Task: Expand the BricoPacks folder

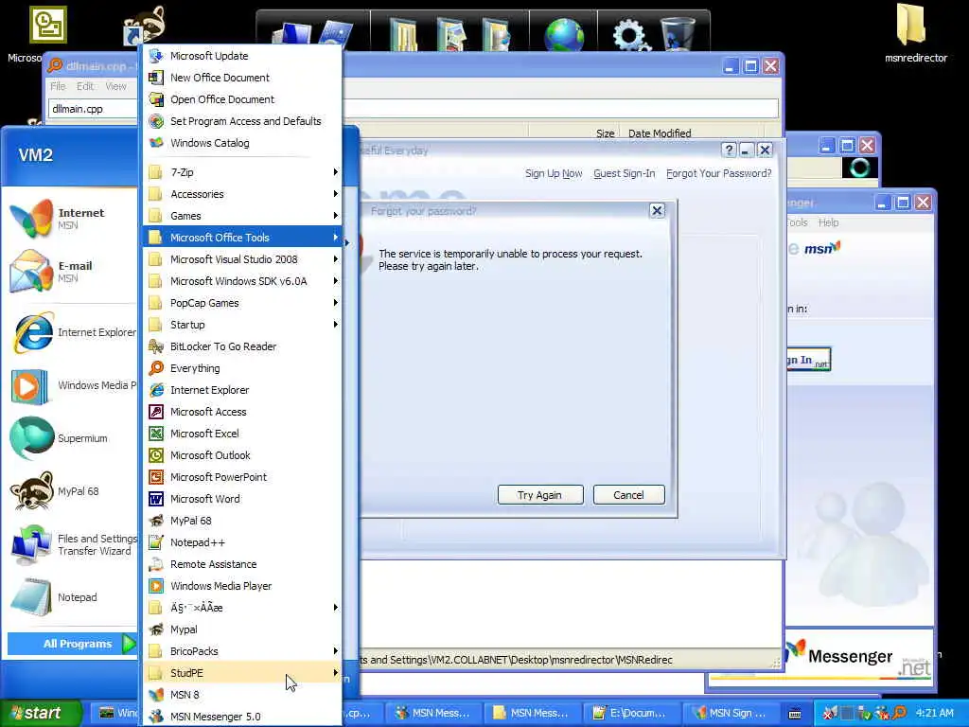Action: [x=242, y=651]
